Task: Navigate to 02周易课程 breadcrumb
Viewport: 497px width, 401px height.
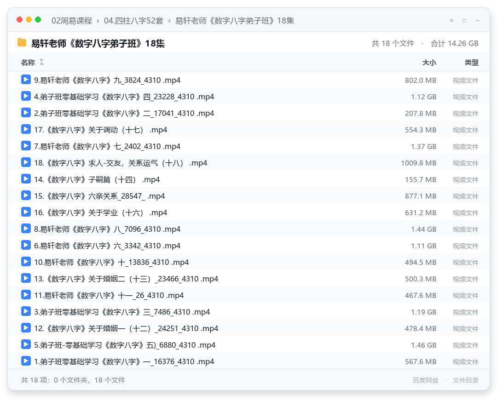Action: pos(72,21)
